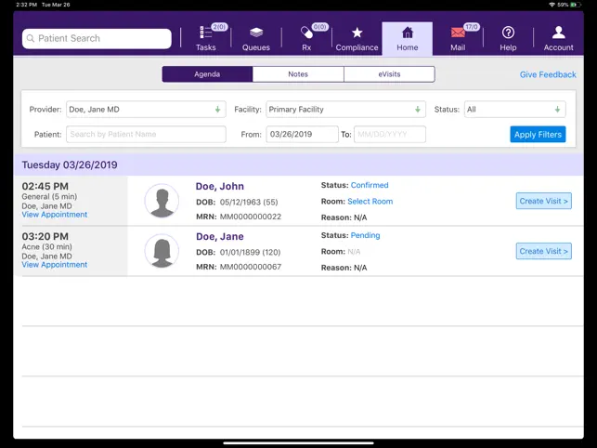Click the Rx 0(0) count badge
Screen dimensions: 597x448
(319, 27)
